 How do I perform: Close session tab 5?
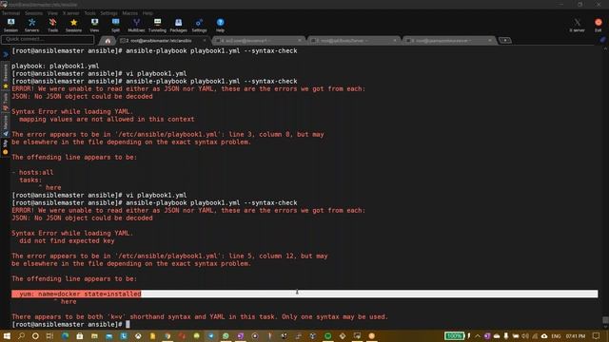(x=395, y=40)
